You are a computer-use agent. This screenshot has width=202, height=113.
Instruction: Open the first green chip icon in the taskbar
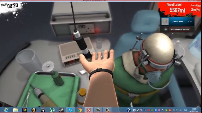pyautogui.click(x=98, y=110)
